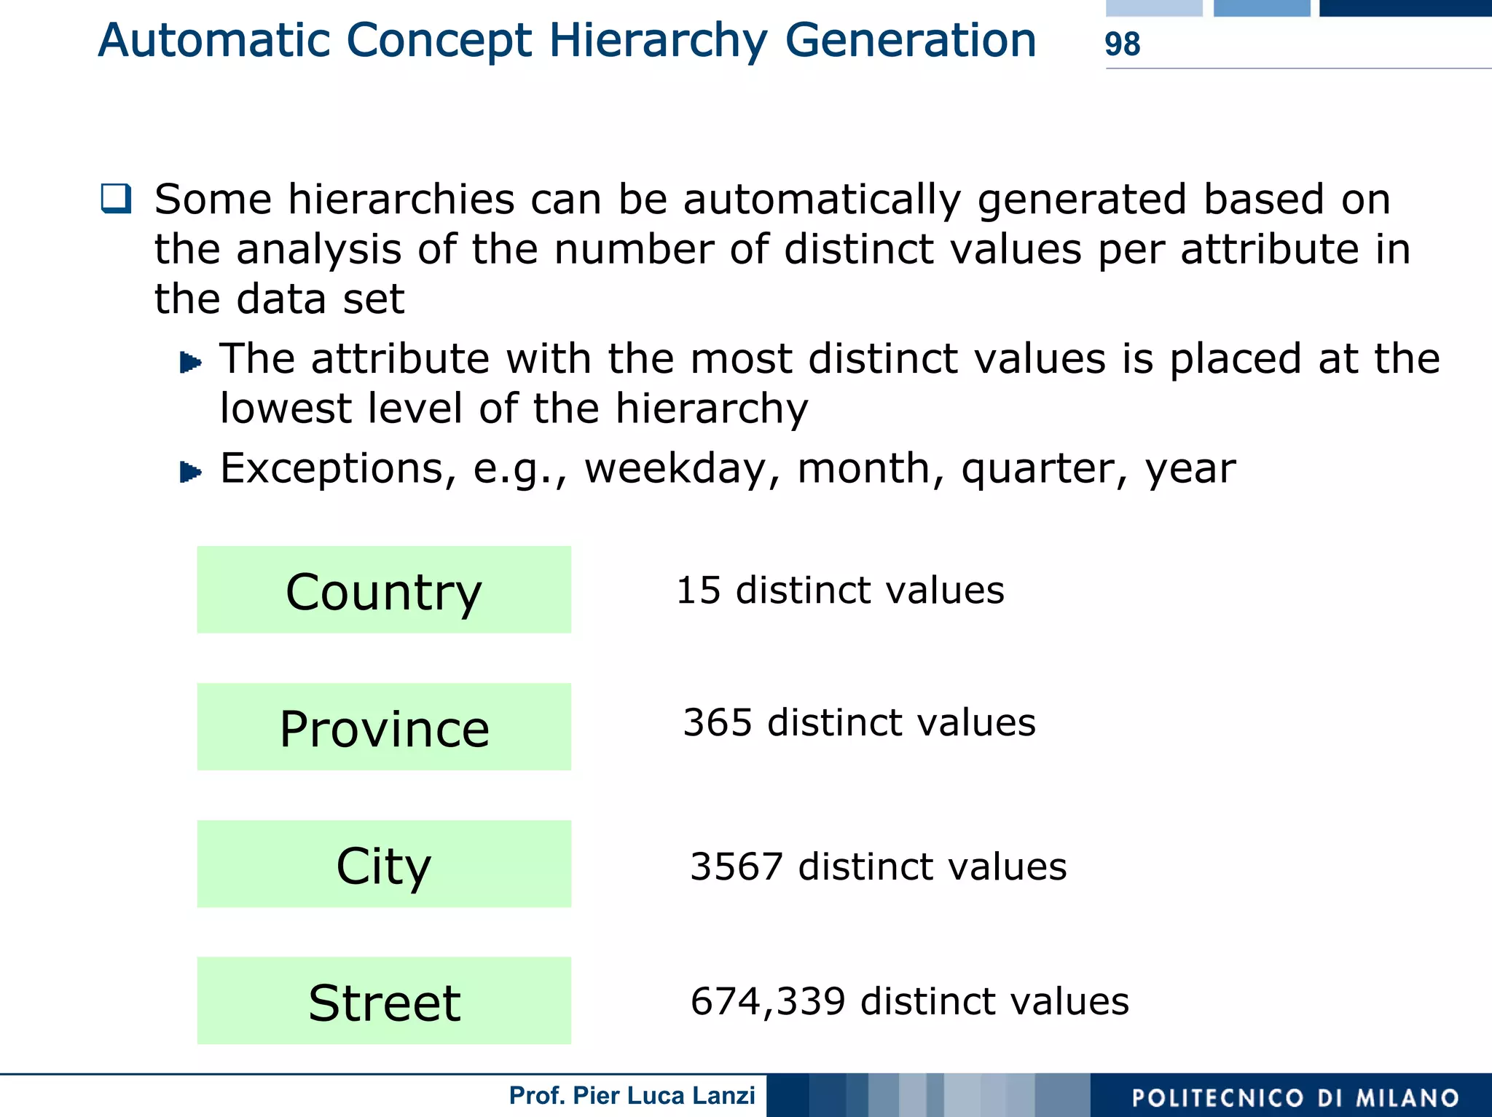Click the green City box

point(384,864)
